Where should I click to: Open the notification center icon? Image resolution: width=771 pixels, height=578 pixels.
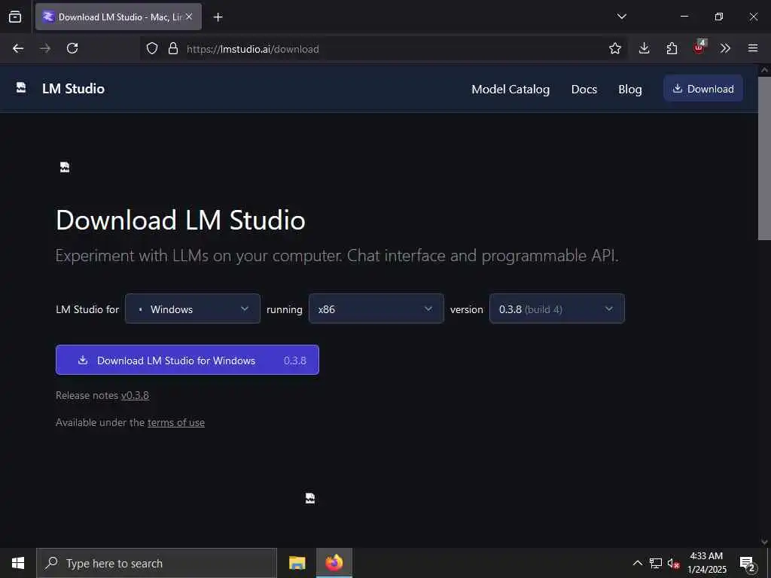[x=747, y=563]
